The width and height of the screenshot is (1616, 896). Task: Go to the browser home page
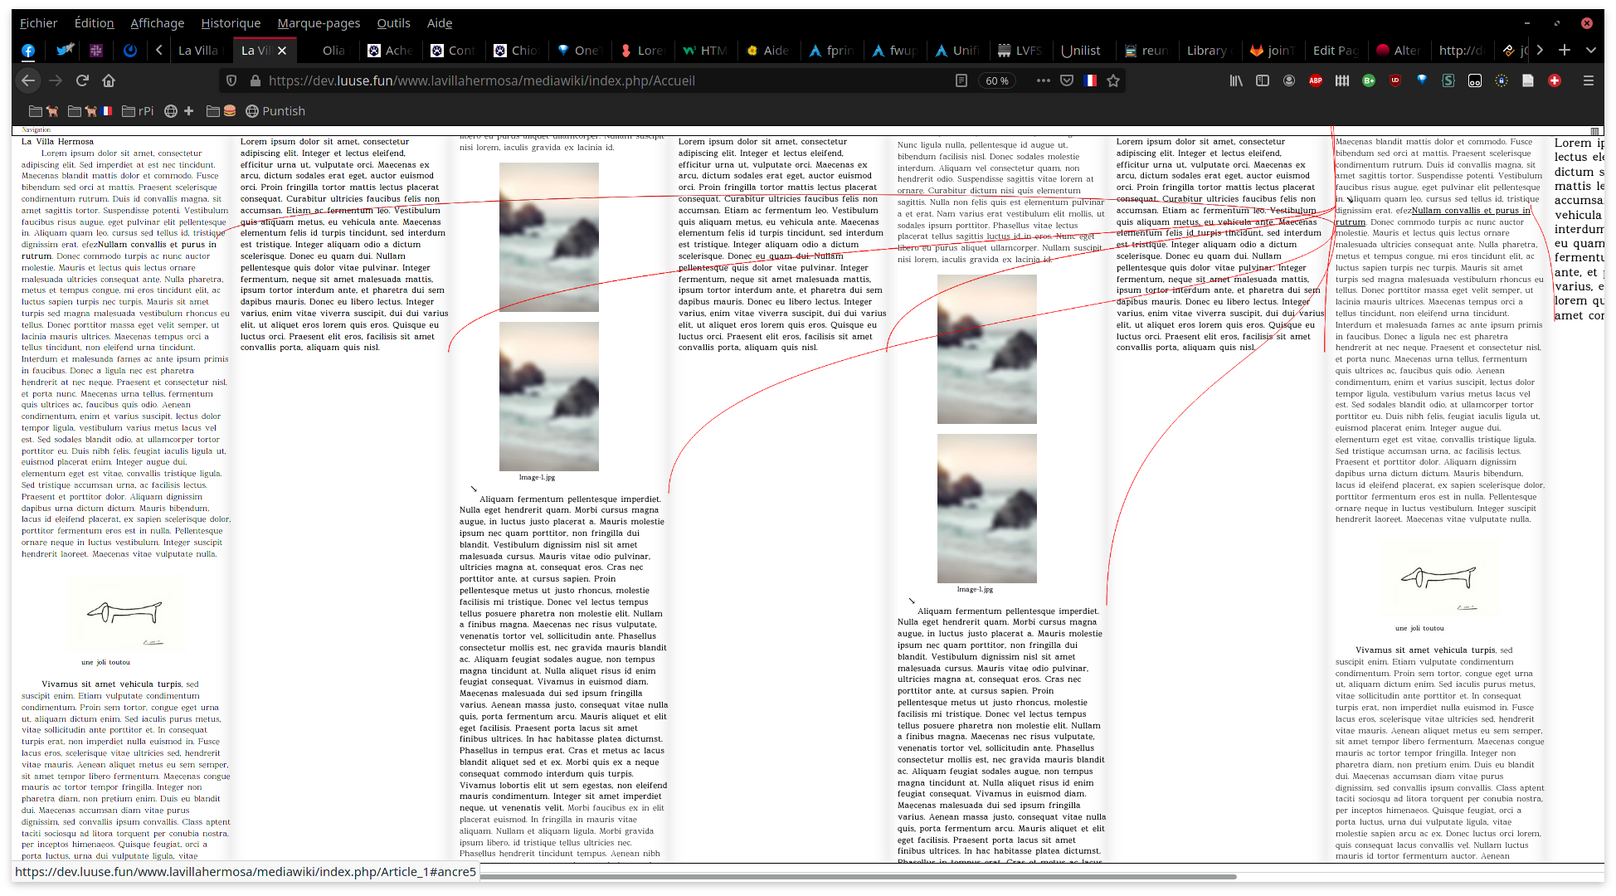point(109,80)
